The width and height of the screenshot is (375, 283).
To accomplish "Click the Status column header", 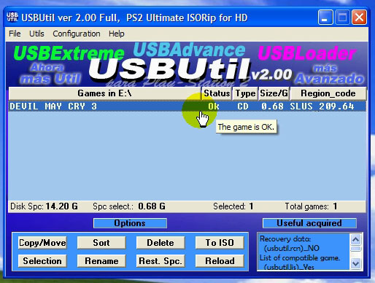I will [217, 93].
